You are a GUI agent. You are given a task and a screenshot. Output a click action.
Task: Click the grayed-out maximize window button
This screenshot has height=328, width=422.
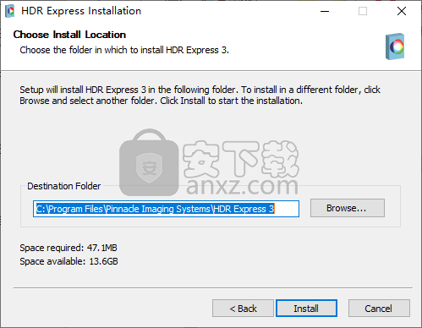point(363,11)
